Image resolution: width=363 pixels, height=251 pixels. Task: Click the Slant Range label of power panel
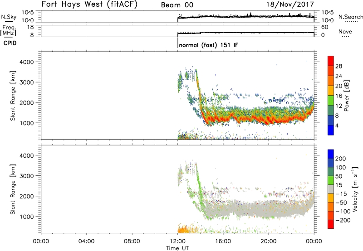tap(13, 96)
